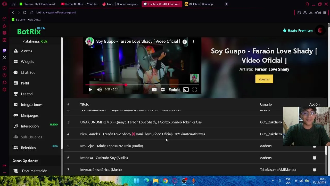Image resolution: width=330 pixels, height=186 pixels.
Task: Click the Usuario column header
Action: (266, 104)
